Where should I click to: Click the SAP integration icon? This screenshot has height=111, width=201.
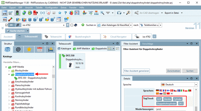[66, 19]
